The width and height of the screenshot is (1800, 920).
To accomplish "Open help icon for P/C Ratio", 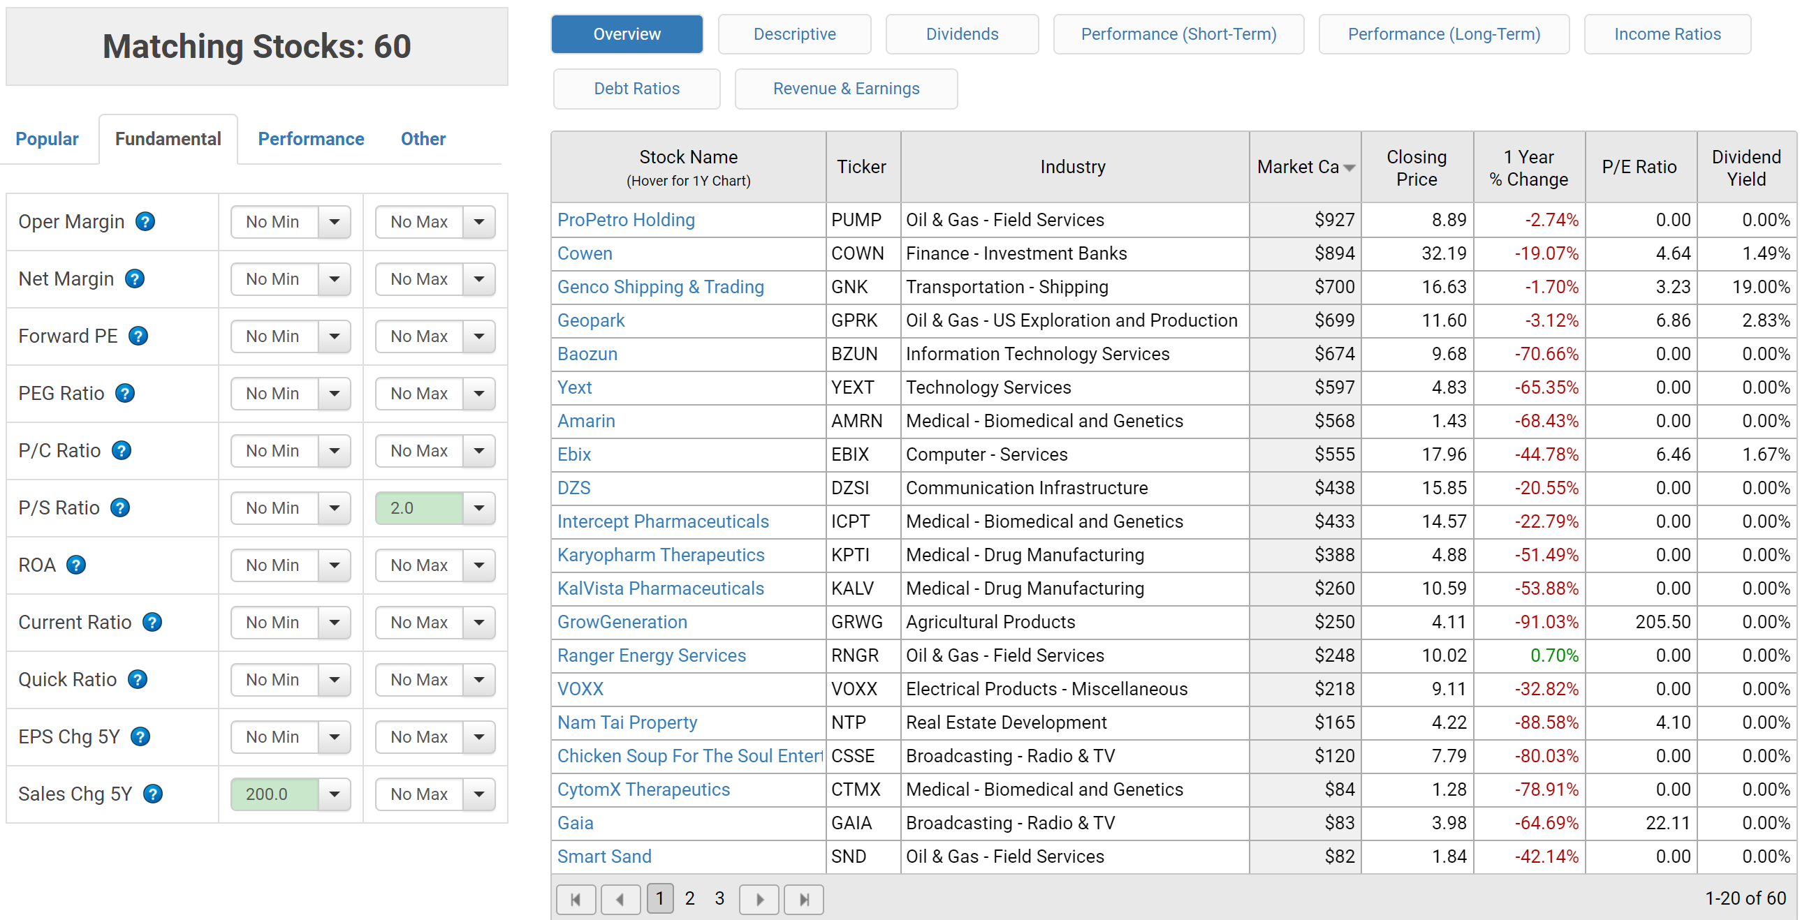I will pos(122,451).
